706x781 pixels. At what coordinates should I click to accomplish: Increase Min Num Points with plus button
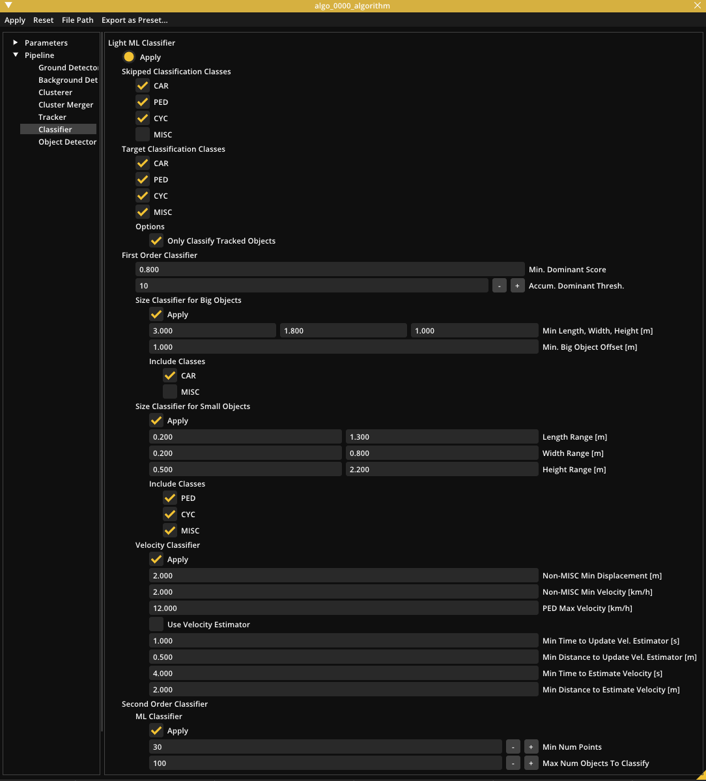[531, 747]
